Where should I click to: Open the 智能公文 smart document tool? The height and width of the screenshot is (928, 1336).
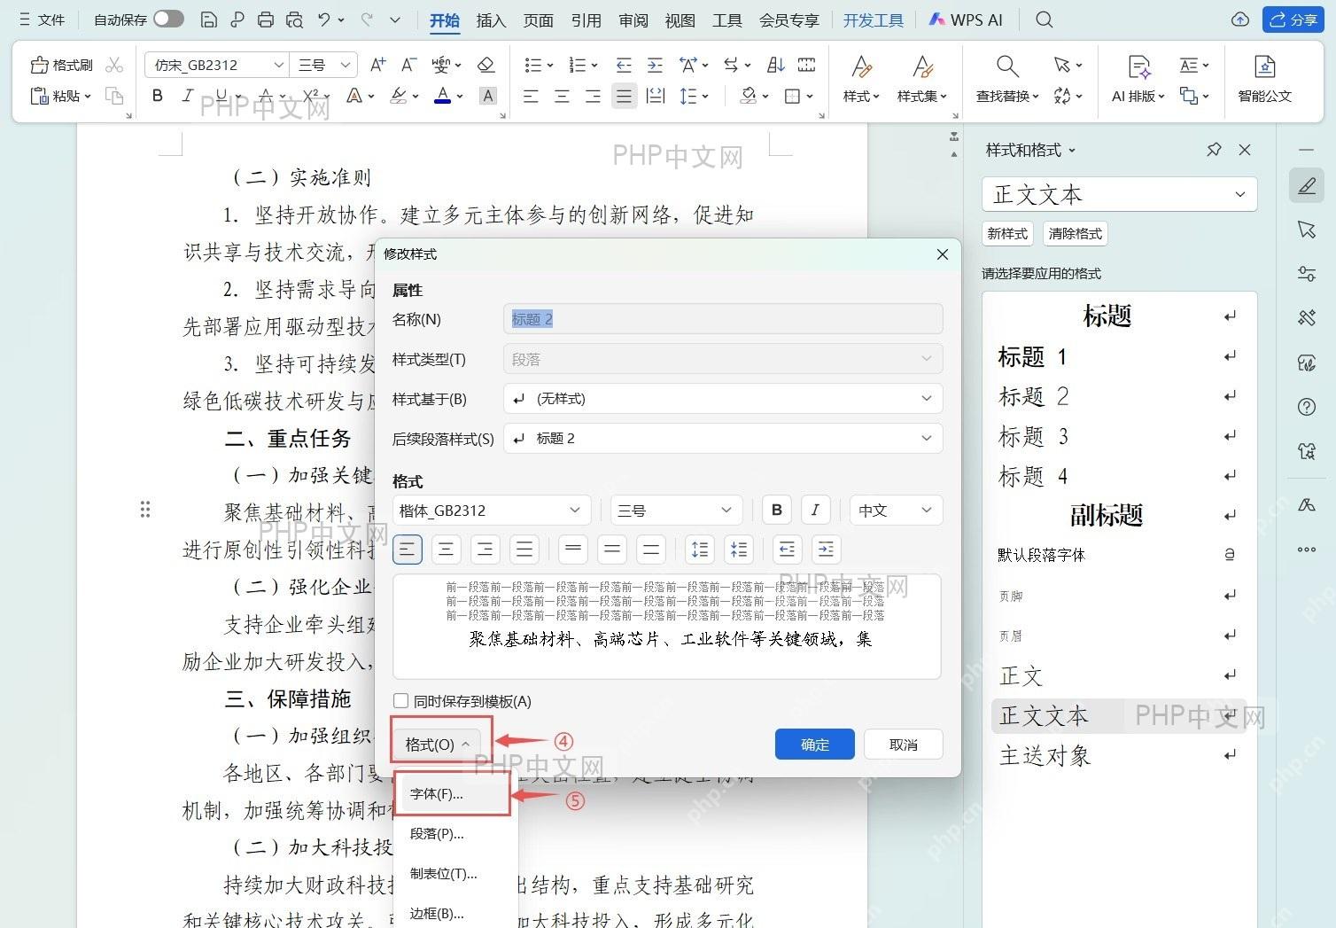(x=1264, y=78)
